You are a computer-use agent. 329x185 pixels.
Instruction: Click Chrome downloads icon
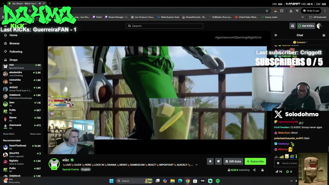point(291,11)
